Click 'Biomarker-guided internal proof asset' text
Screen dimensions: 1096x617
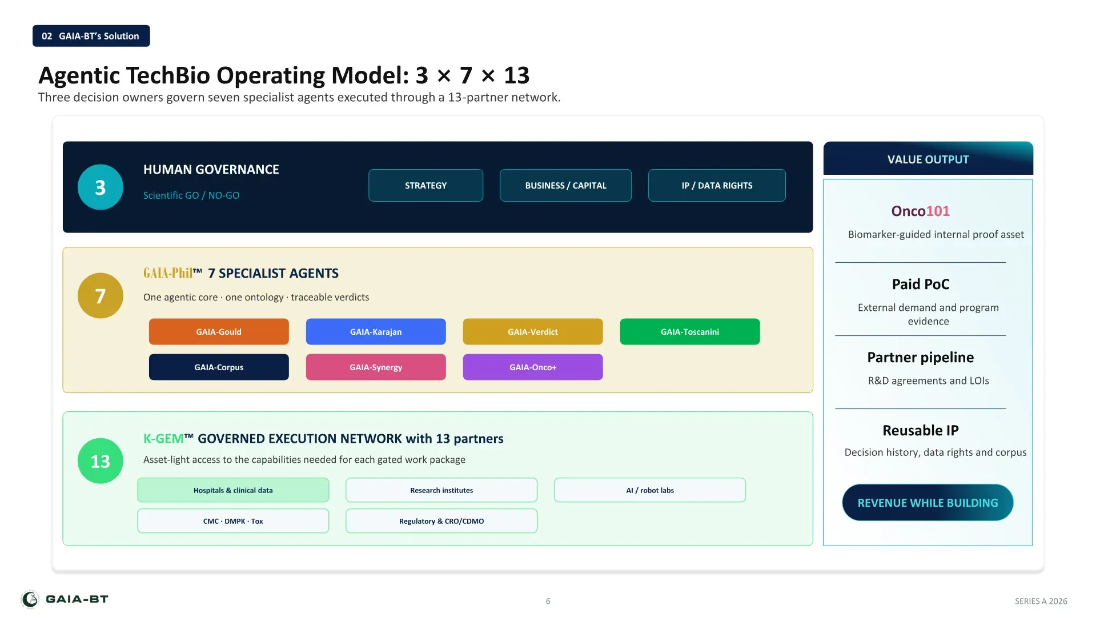[936, 234]
